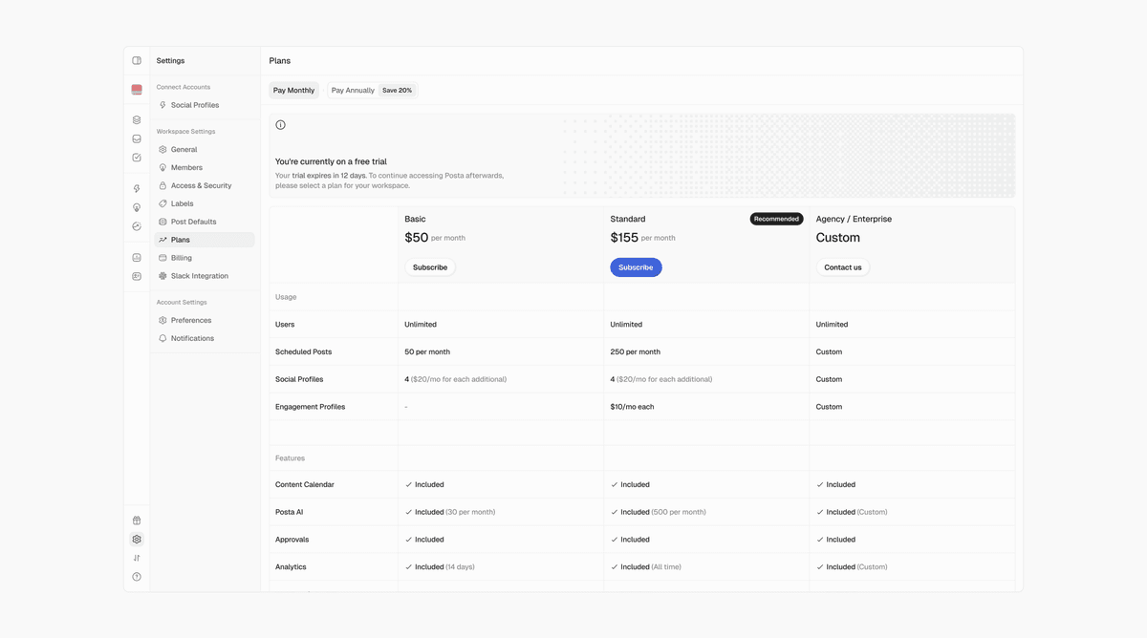Open the inbox tray icon in the rail
This screenshot has width=1147, height=638.
coord(137,139)
